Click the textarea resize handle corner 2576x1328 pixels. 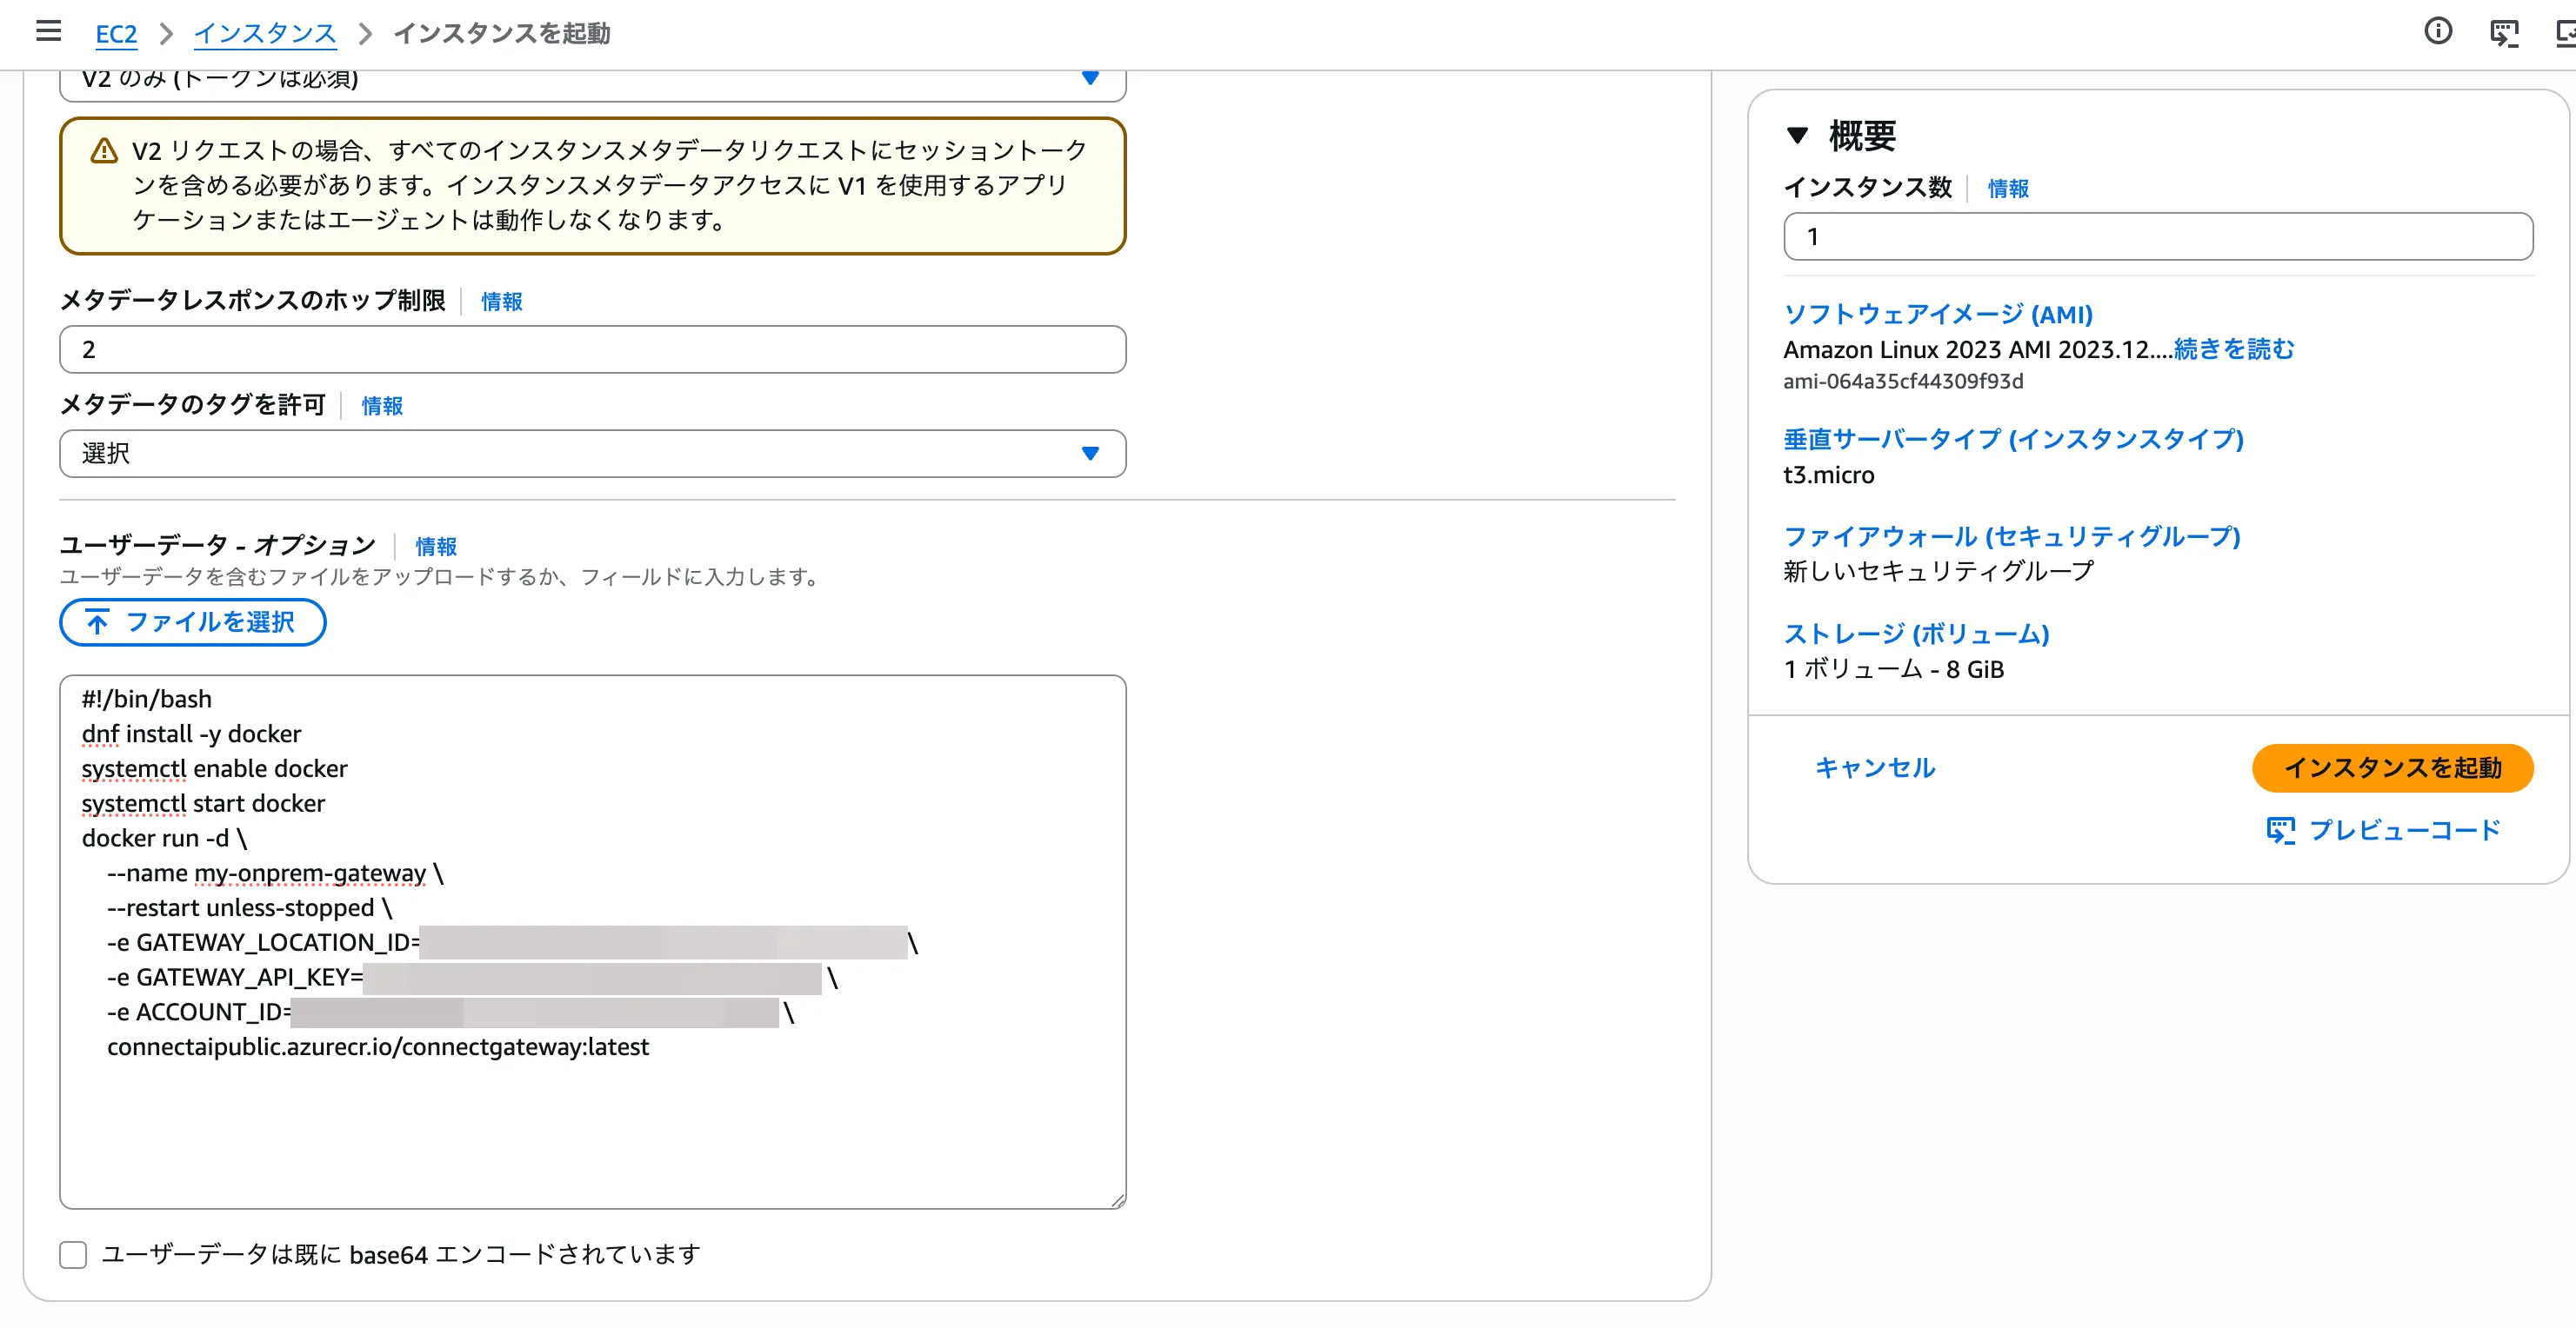coord(1117,1200)
